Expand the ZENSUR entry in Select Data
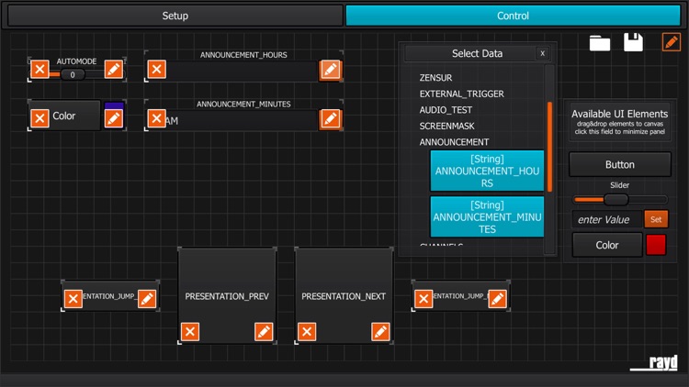689x387 pixels. click(435, 78)
